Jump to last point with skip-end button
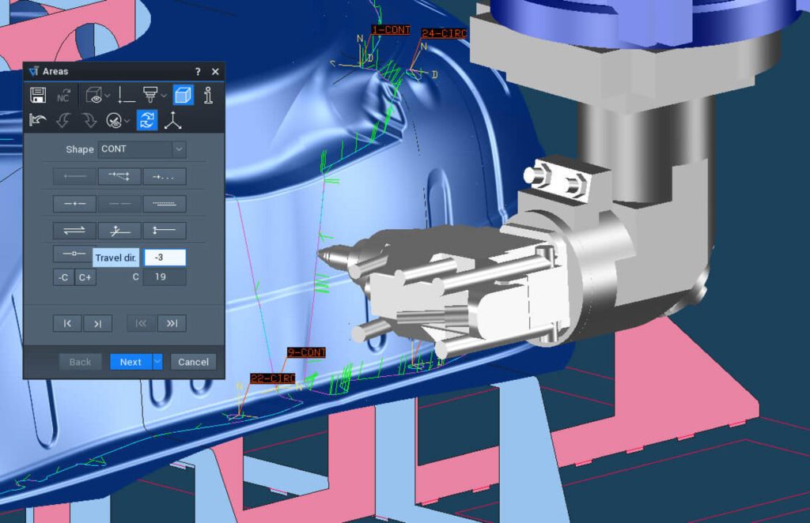The width and height of the screenshot is (810, 523). pos(172,323)
